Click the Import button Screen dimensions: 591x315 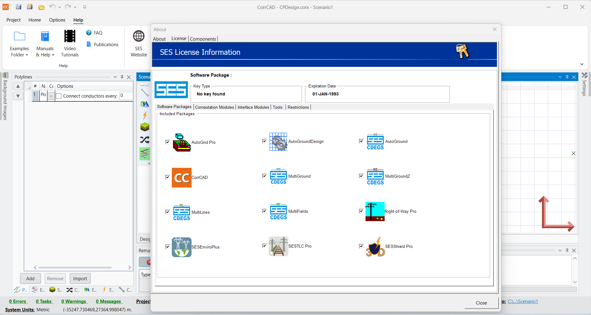[80, 279]
